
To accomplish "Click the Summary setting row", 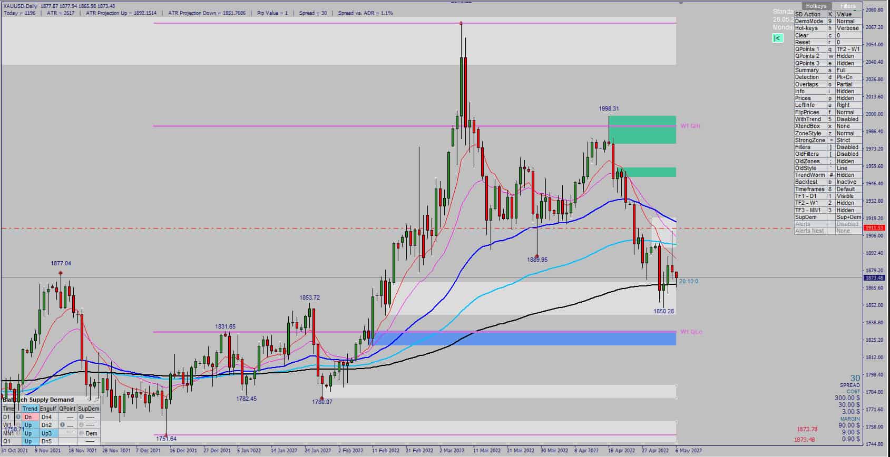I will point(828,70).
